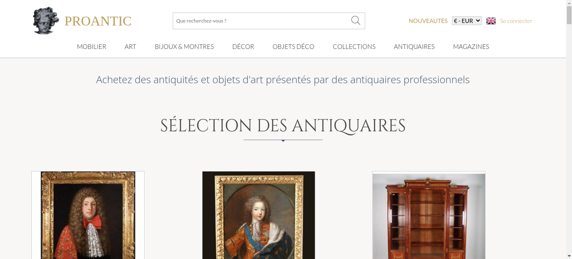Open the Collections menu

tap(354, 46)
